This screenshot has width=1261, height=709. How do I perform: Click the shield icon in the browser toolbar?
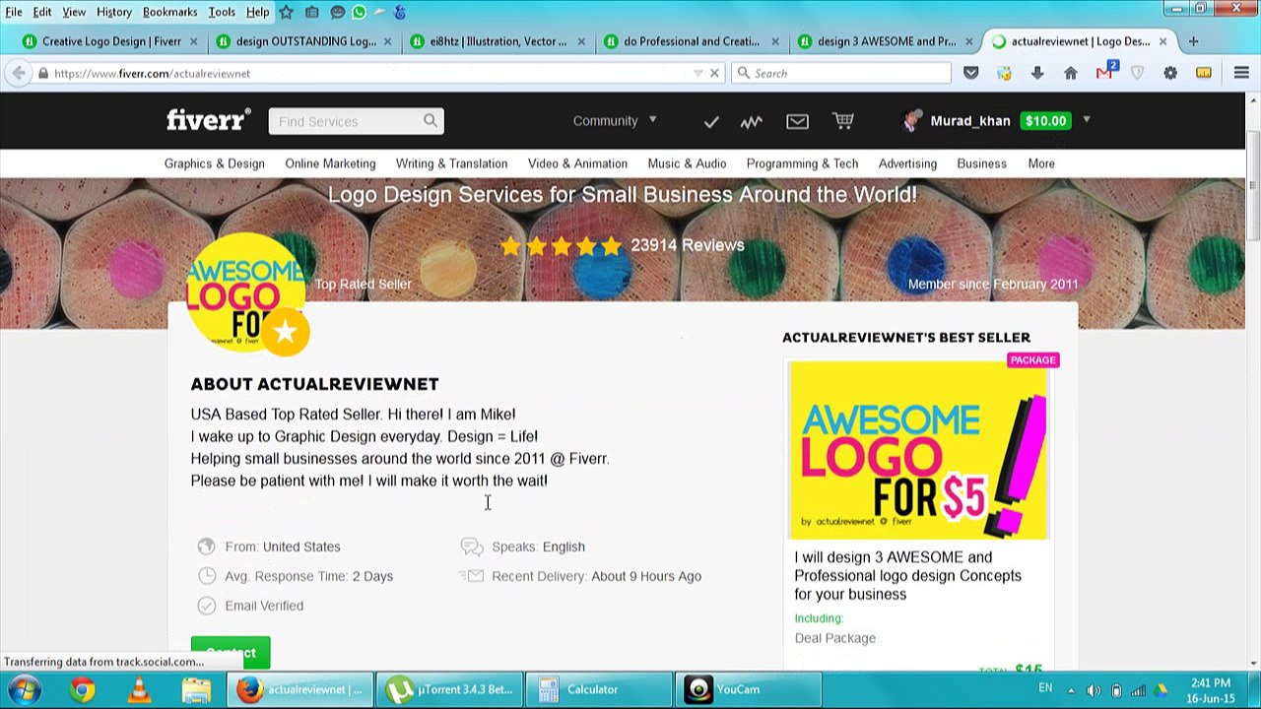pyautogui.click(x=1137, y=73)
